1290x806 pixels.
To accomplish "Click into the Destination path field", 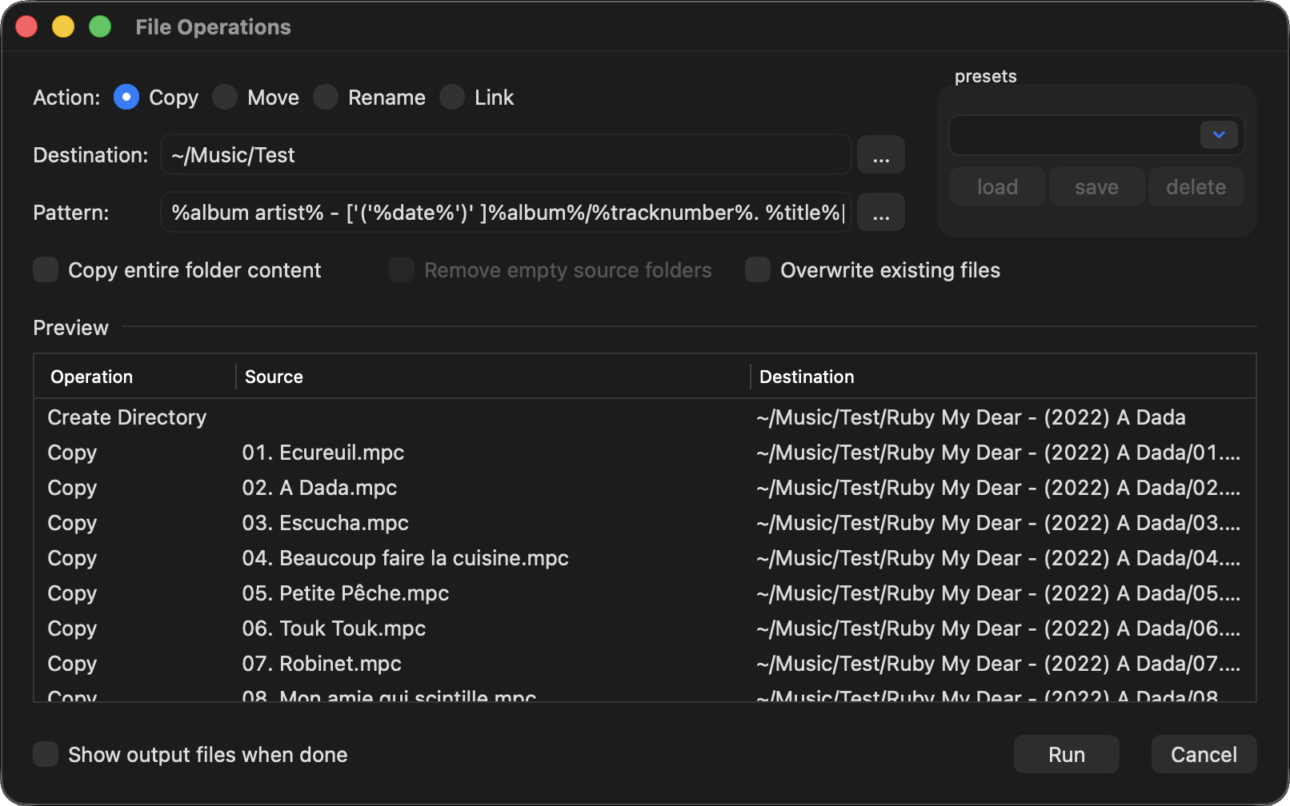I will pyautogui.click(x=504, y=155).
